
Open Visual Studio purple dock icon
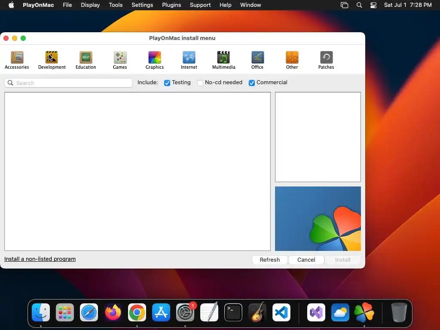pos(316,312)
